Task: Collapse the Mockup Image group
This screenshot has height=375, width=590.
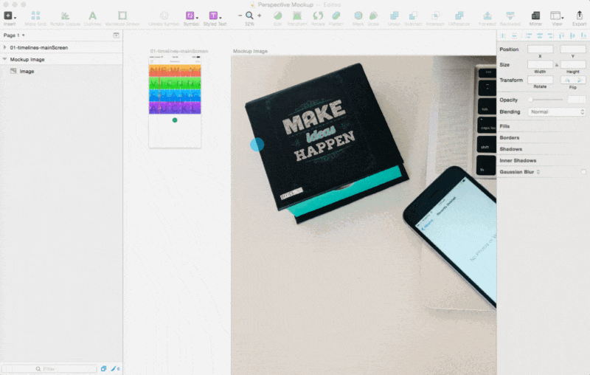Action: click(4, 59)
